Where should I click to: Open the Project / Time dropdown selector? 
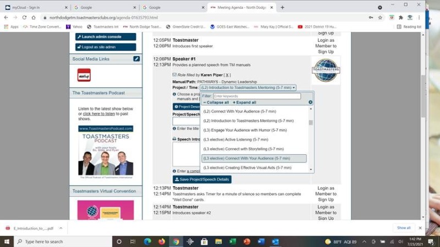[248, 87]
